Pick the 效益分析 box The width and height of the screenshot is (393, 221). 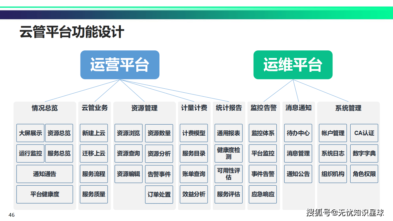[194, 194]
